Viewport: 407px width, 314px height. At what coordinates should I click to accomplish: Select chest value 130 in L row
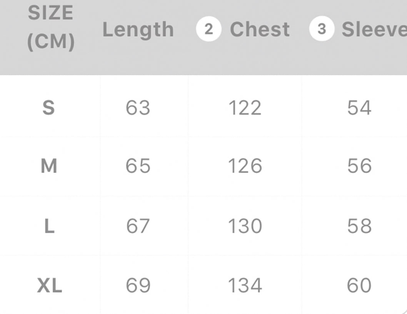coord(245,226)
